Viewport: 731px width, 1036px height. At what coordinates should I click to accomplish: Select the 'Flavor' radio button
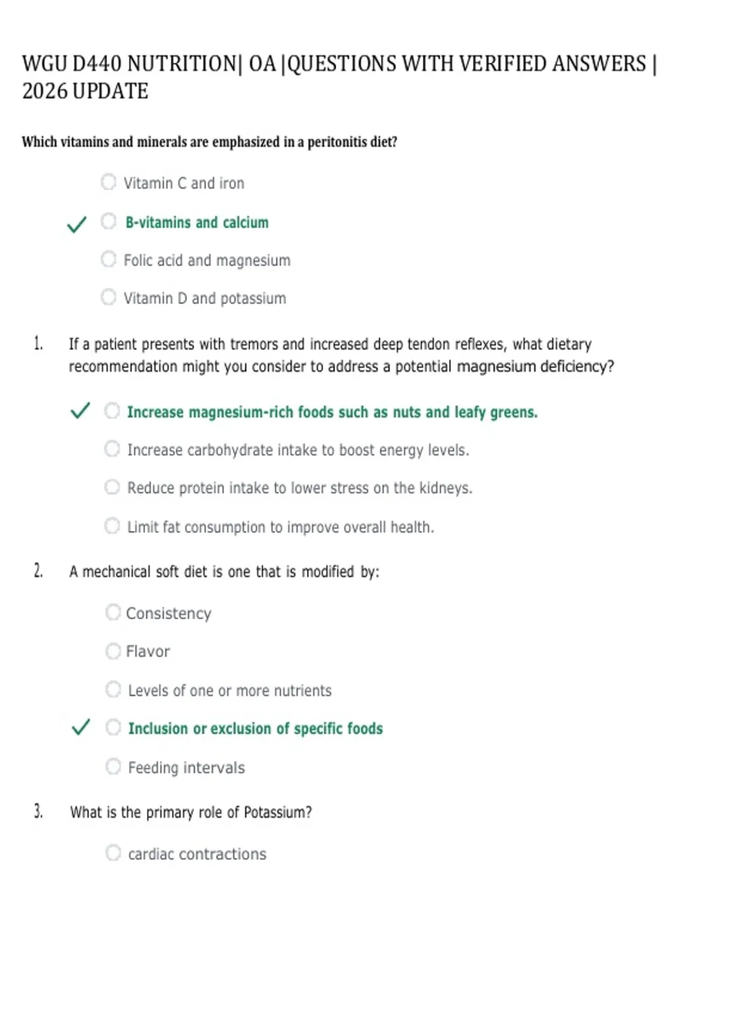pos(113,651)
